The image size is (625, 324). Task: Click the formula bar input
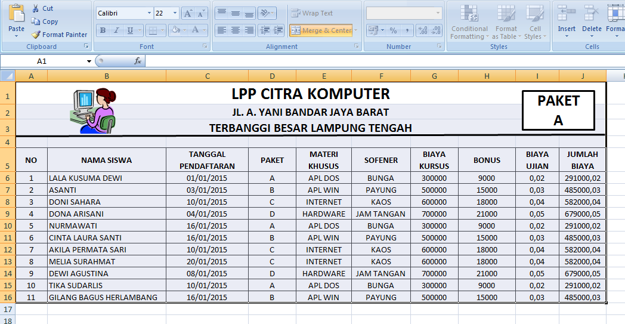[x=385, y=61]
